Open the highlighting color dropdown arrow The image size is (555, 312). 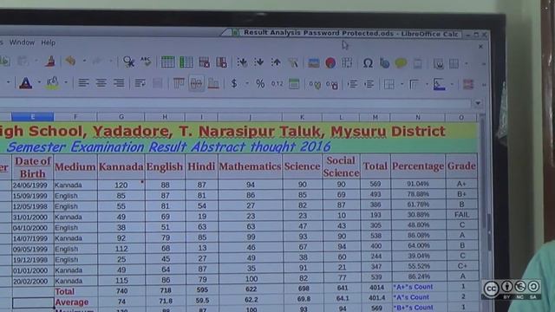point(66,83)
